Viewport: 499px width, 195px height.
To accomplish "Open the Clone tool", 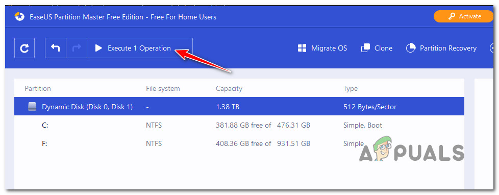I will (x=377, y=48).
